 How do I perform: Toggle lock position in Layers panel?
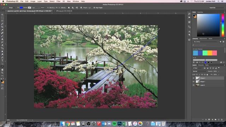[x=202, y=74]
